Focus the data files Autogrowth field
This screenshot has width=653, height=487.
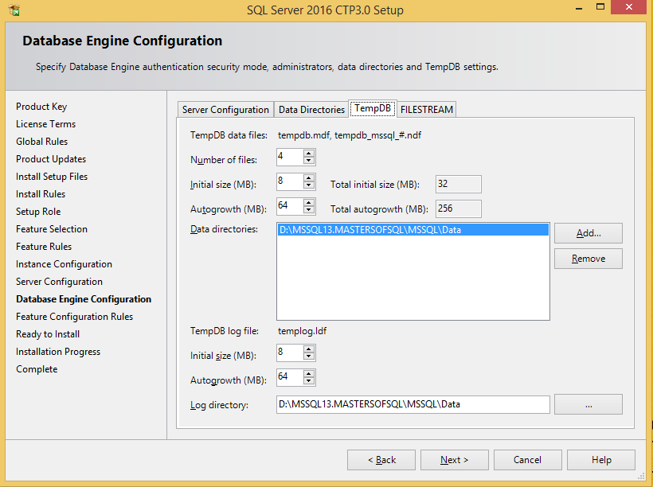tap(290, 206)
